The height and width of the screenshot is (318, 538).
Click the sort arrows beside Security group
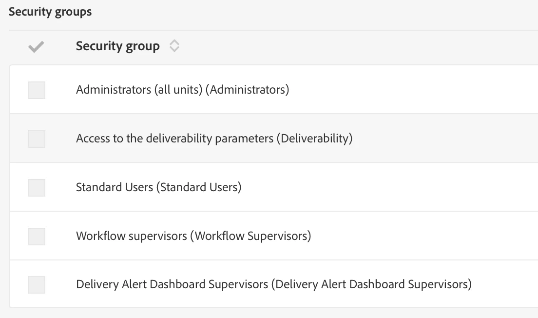[x=174, y=46]
